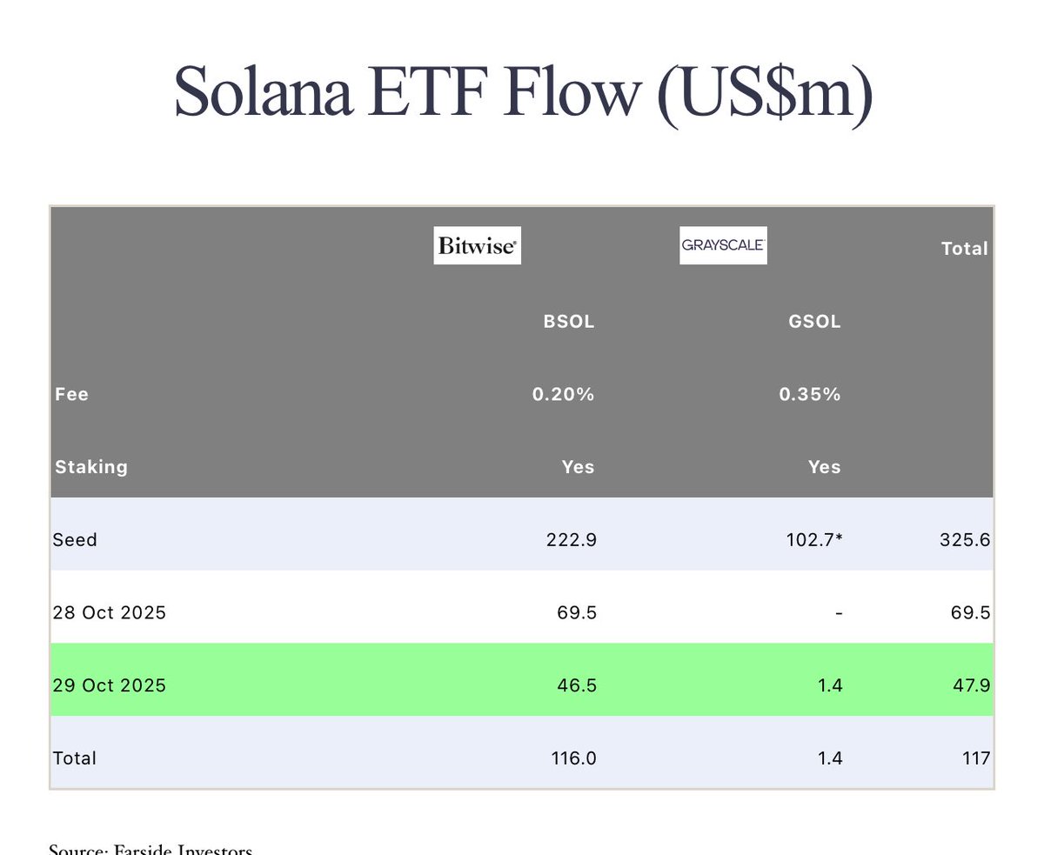Image resolution: width=1044 pixels, height=855 pixels.
Task: Click the Seed row label
Action: pyautogui.click(x=75, y=540)
